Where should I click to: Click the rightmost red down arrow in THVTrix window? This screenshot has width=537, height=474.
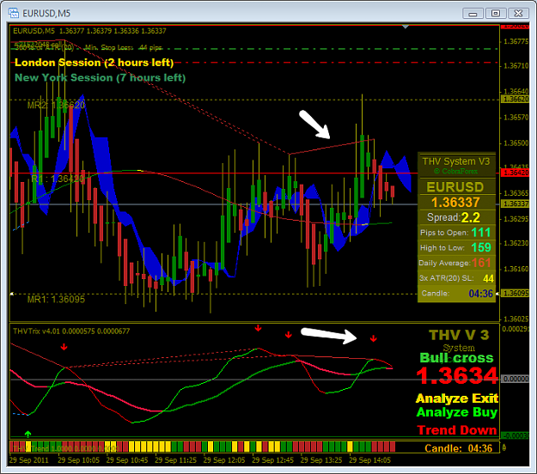[x=374, y=338]
